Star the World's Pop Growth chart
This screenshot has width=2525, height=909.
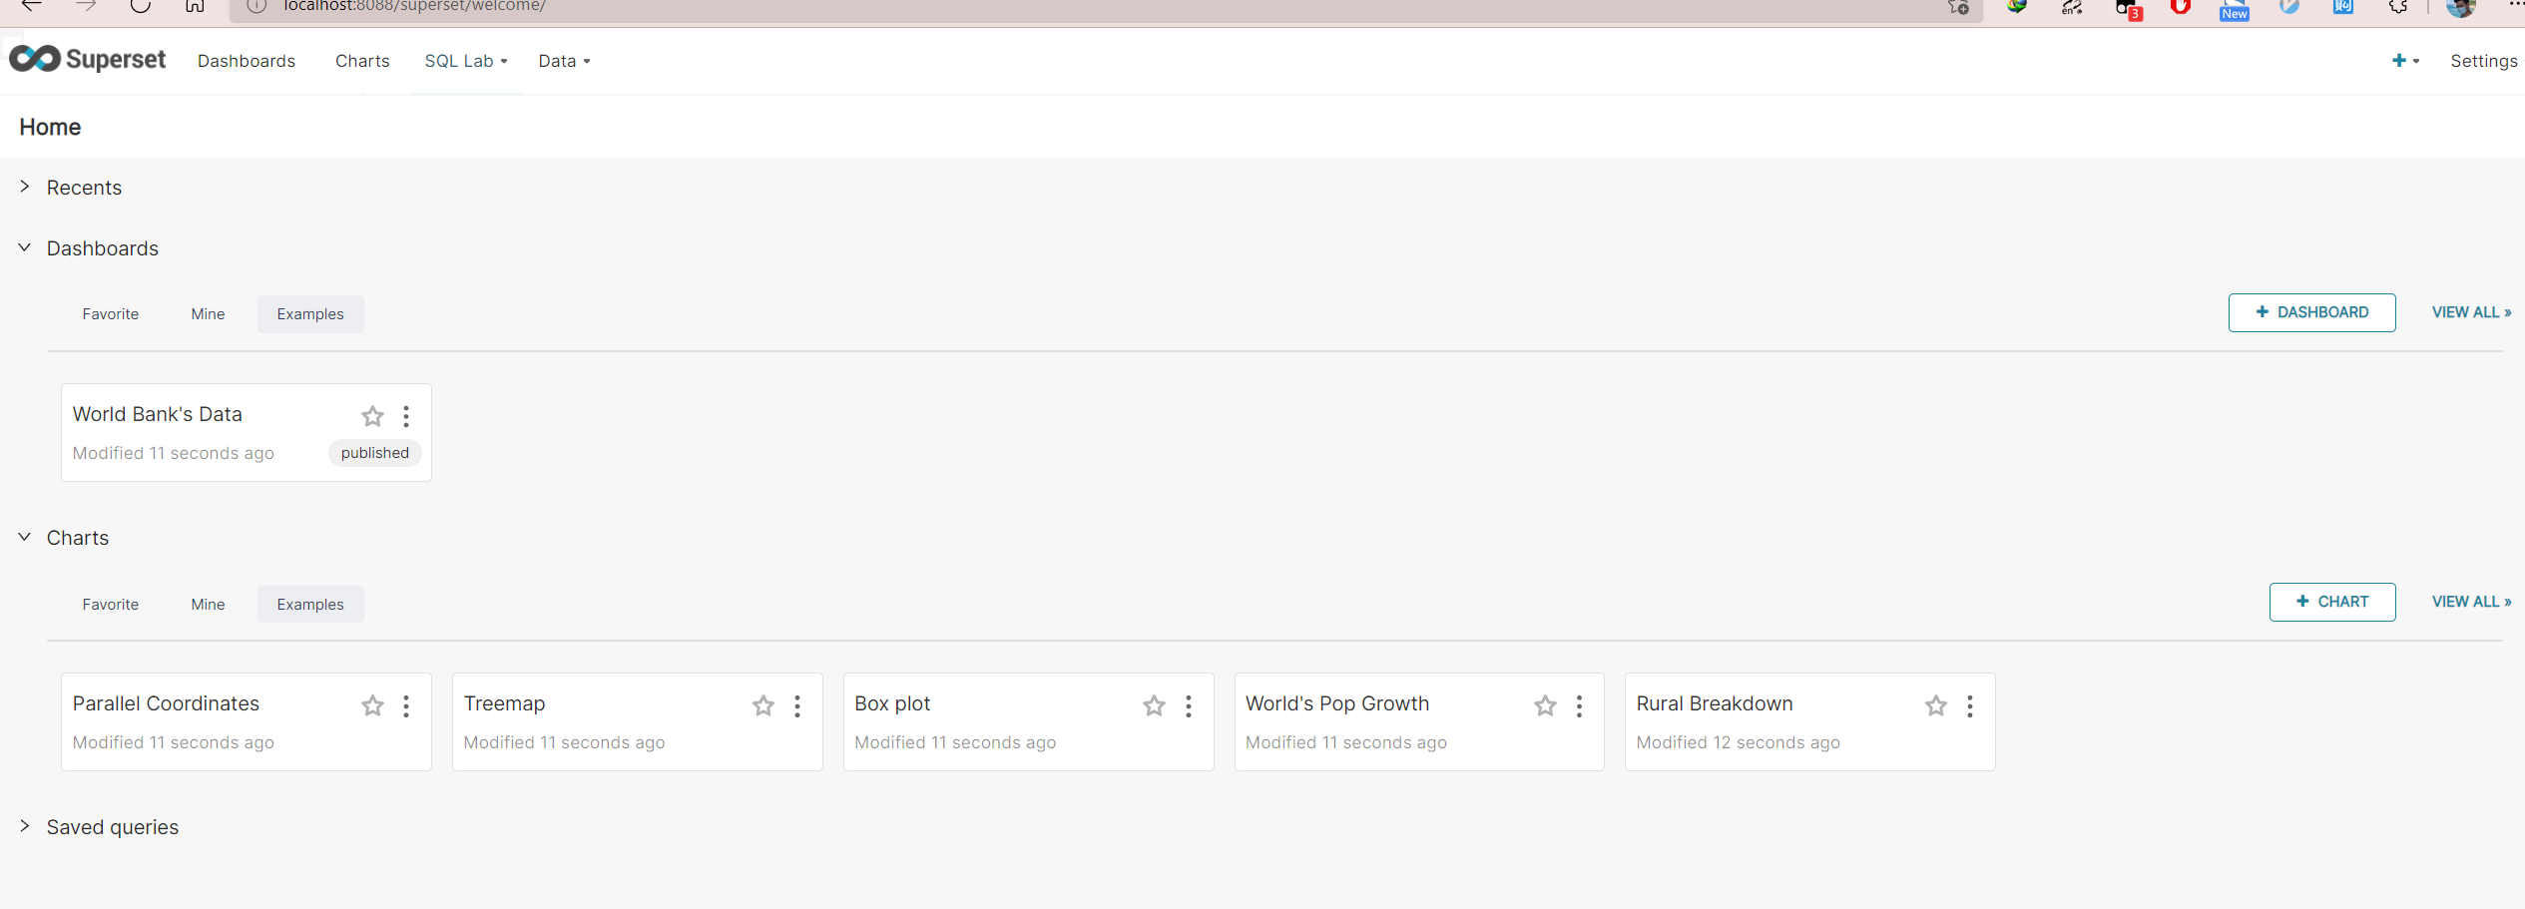coord(1546,706)
